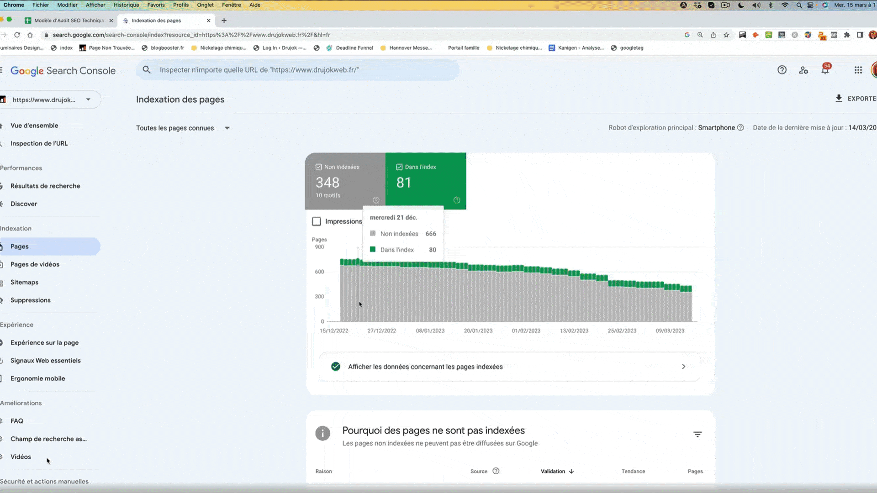Reload the page with the browser refresh icon
Image resolution: width=877 pixels, height=493 pixels.
(x=17, y=35)
